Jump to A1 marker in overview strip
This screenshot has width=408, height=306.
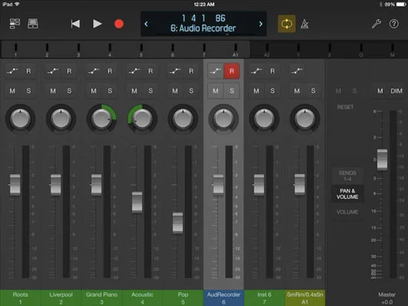click(235, 50)
